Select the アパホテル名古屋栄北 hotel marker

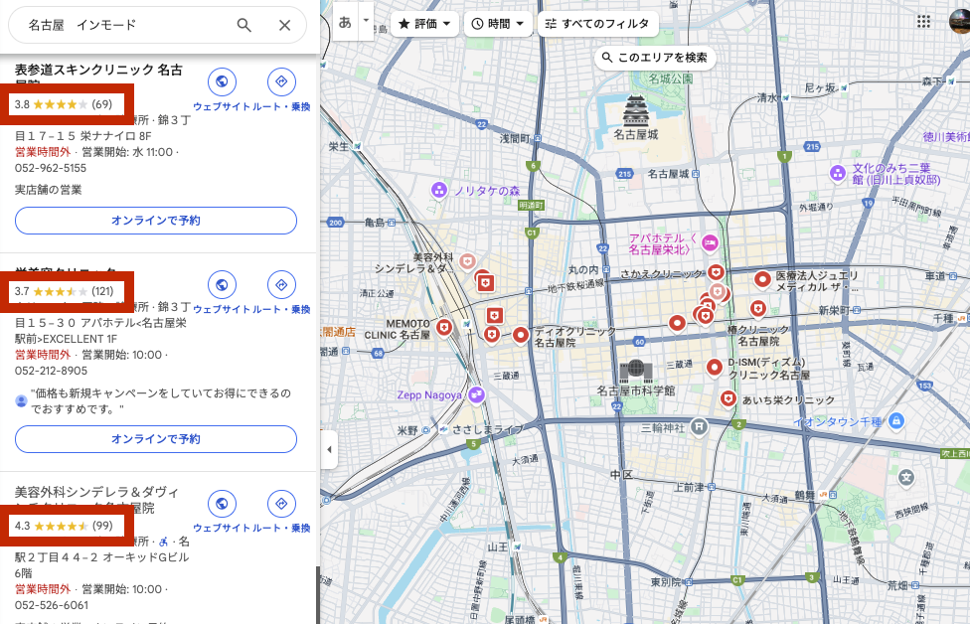click(x=710, y=243)
